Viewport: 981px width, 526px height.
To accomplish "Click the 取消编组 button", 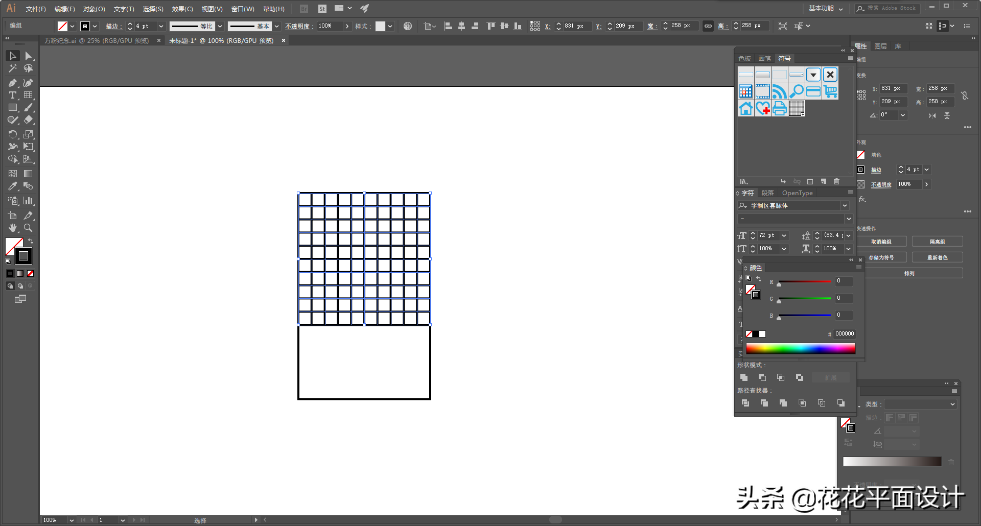I will [x=881, y=242].
